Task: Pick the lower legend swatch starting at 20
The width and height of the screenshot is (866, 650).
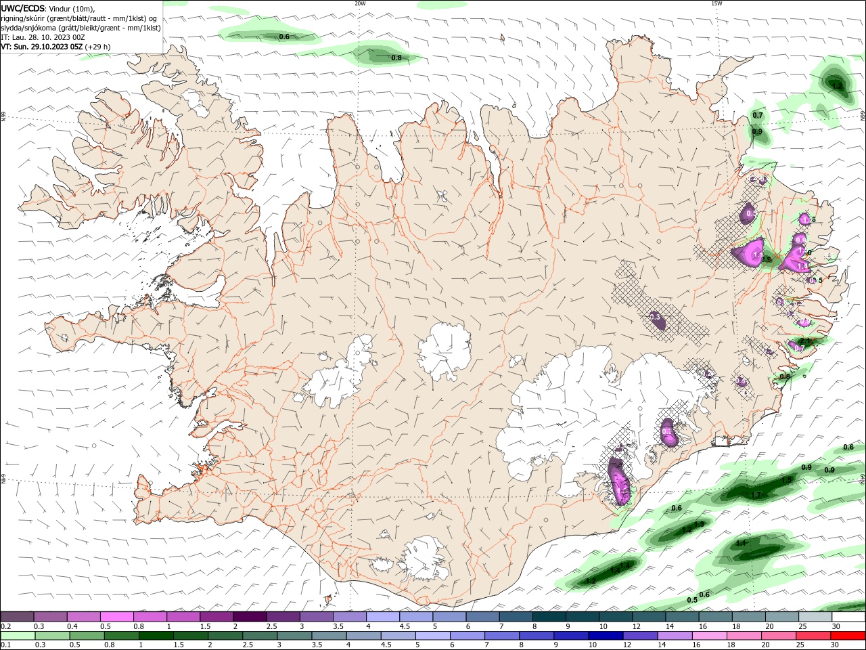Action: [778, 636]
